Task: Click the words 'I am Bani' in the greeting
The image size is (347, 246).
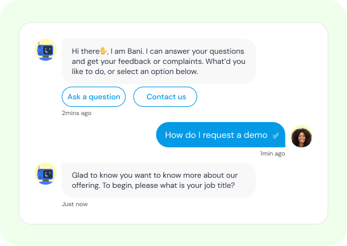Action: click(127, 51)
